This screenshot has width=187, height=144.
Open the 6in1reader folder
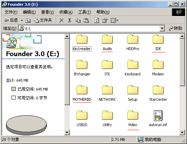click(82, 43)
